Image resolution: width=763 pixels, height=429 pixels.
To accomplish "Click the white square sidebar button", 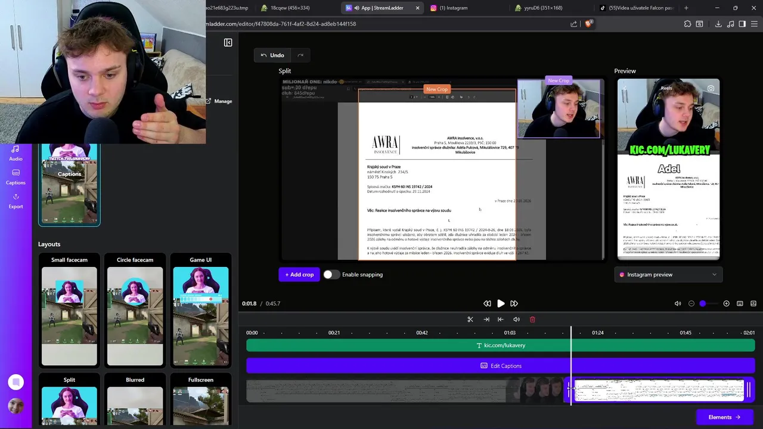I will [x=15, y=382].
